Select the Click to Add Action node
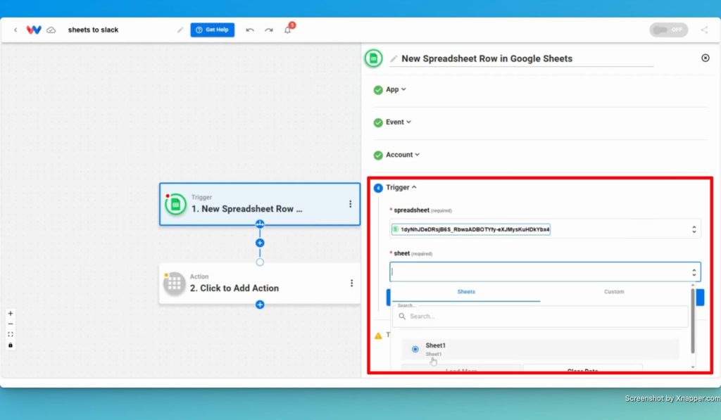 [260, 284]
